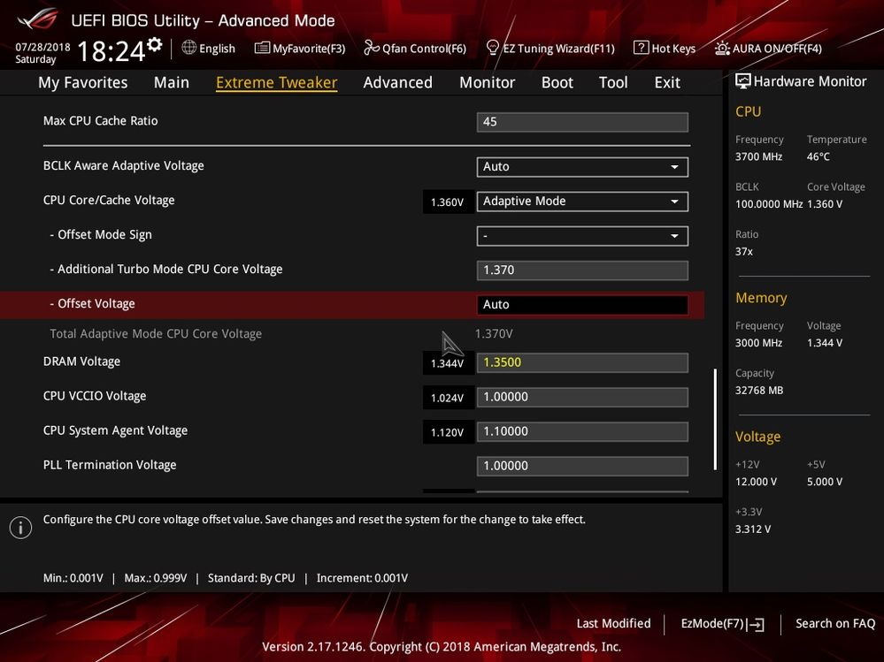884x662 pixels.
Task: Click the Max CPU Cache Ratio label
Action: (x=100, y=120)
